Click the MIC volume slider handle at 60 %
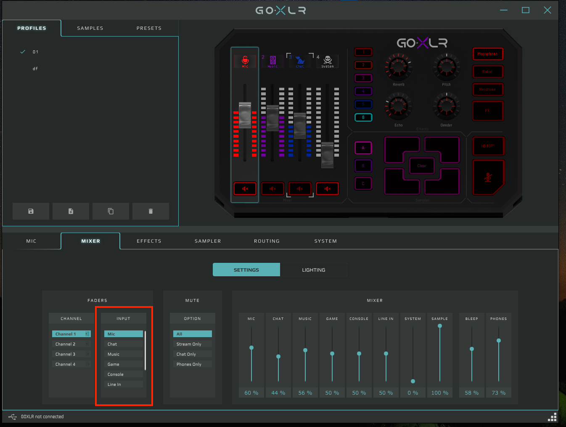566x427 pixels. pyautogui.click(x=251, y=348)
